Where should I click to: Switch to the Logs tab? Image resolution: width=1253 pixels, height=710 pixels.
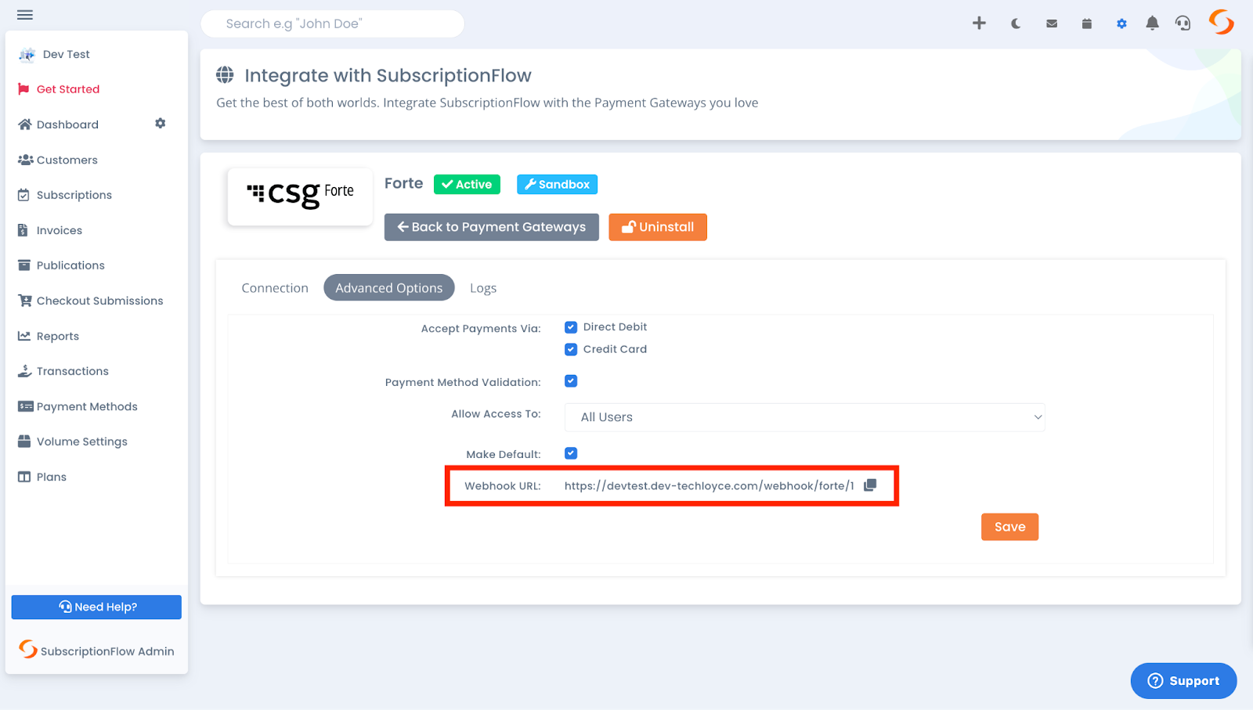click(x=482, y=287)
